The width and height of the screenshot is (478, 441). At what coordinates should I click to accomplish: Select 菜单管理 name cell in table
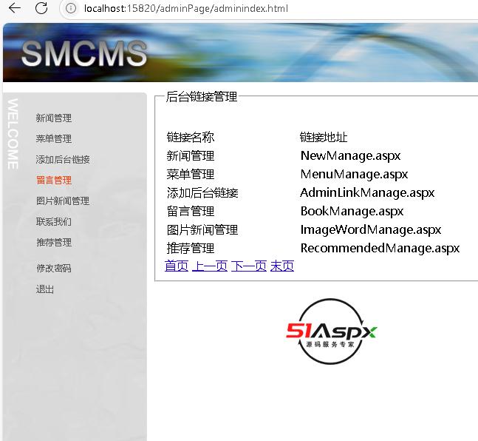(191, 175)
